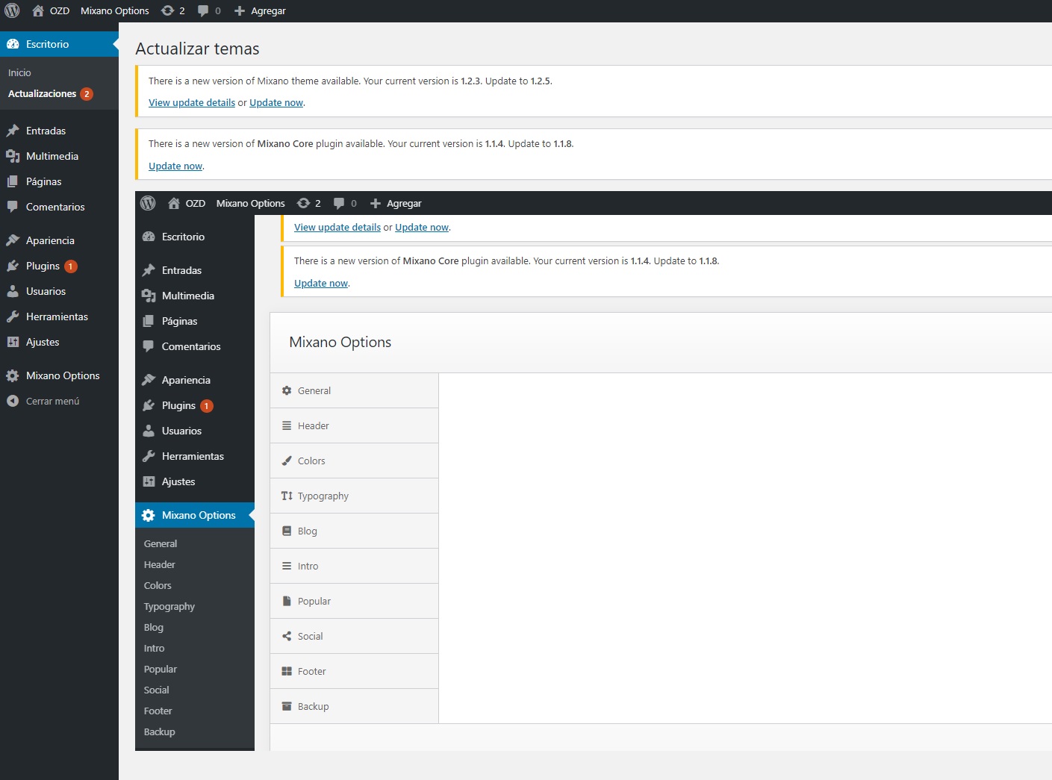Click the WordPress logo in the inner top bar
1052x780 pixels.
pos(148,203)
